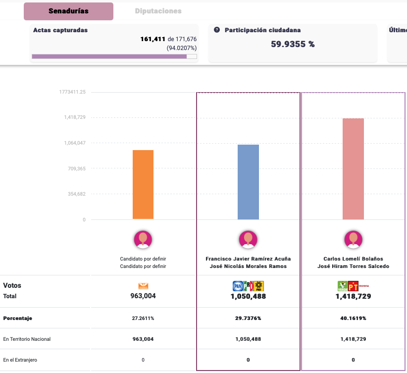This screenshot has height=373, width=407.
Task: Click the 1,418,729 total votes figure
Action: tap(353, 297)
